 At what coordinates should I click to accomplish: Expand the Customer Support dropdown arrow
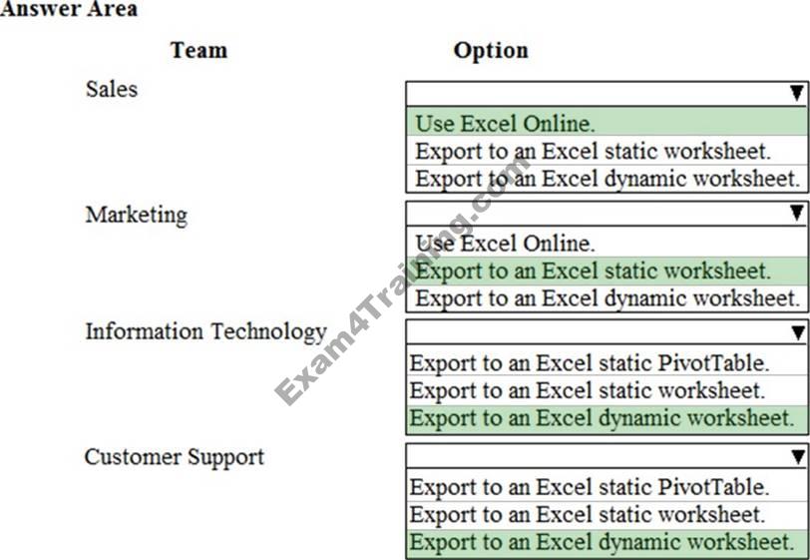click(x=796, y=456)
